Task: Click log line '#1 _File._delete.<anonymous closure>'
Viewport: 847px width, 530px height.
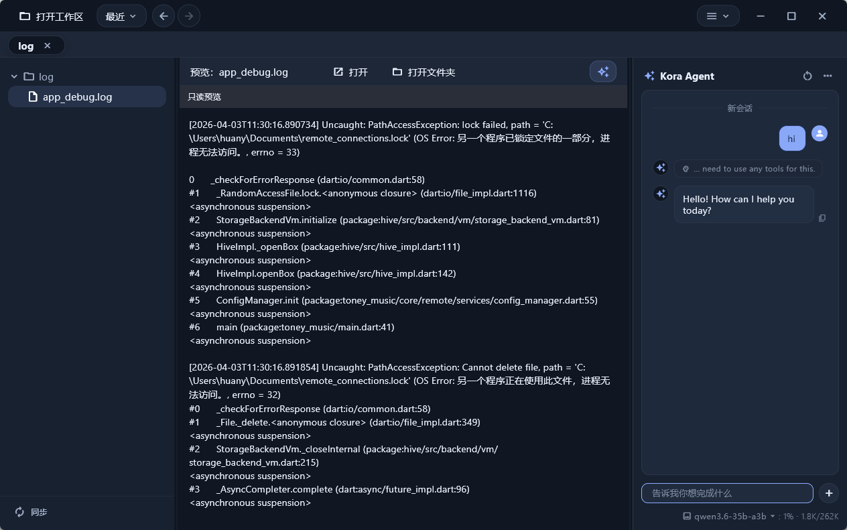Action: pos(335,422)
